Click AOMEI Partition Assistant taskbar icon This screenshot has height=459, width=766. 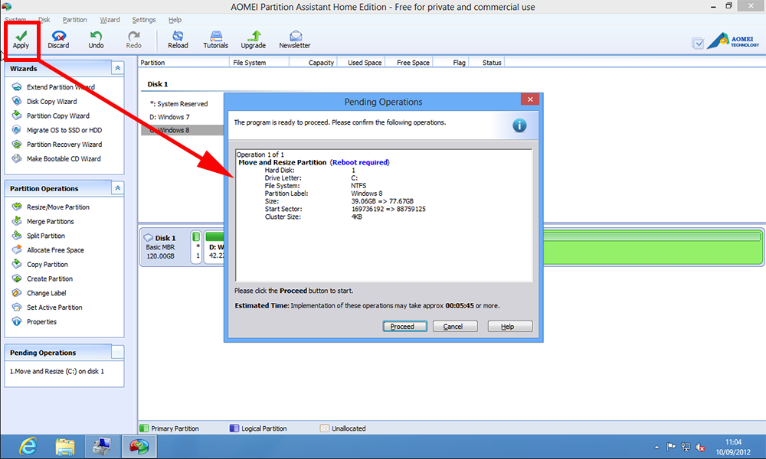[x=139, y=446]
